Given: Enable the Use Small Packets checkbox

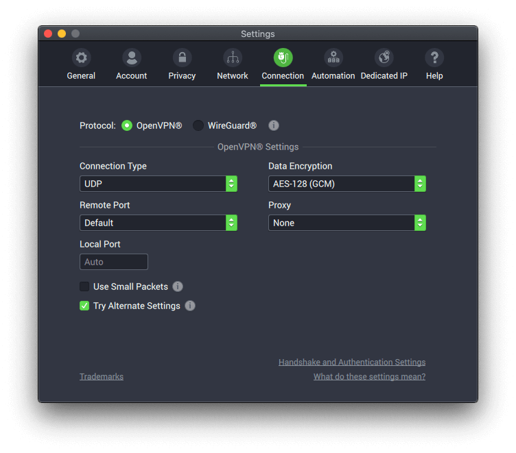Looking at the screenshot, I should [84, 286].
